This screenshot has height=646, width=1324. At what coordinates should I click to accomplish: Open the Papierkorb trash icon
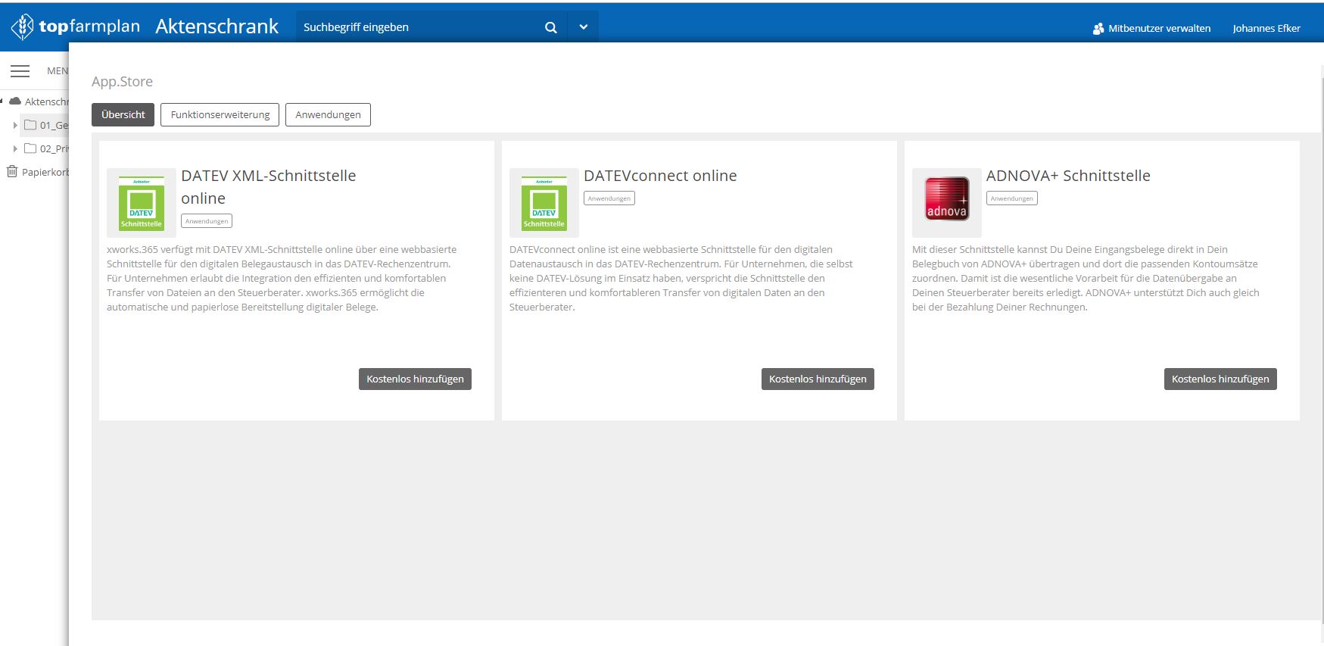[x=12, y=172]
